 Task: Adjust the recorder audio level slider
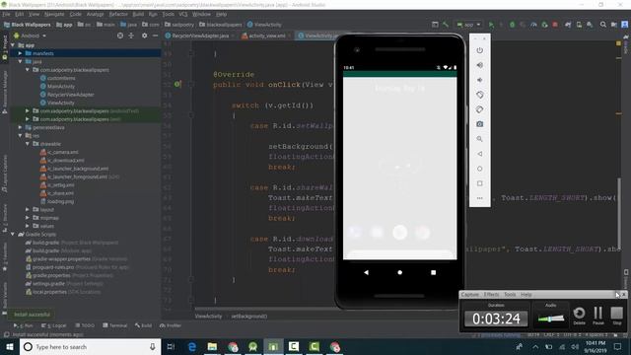tap(550, 319)
